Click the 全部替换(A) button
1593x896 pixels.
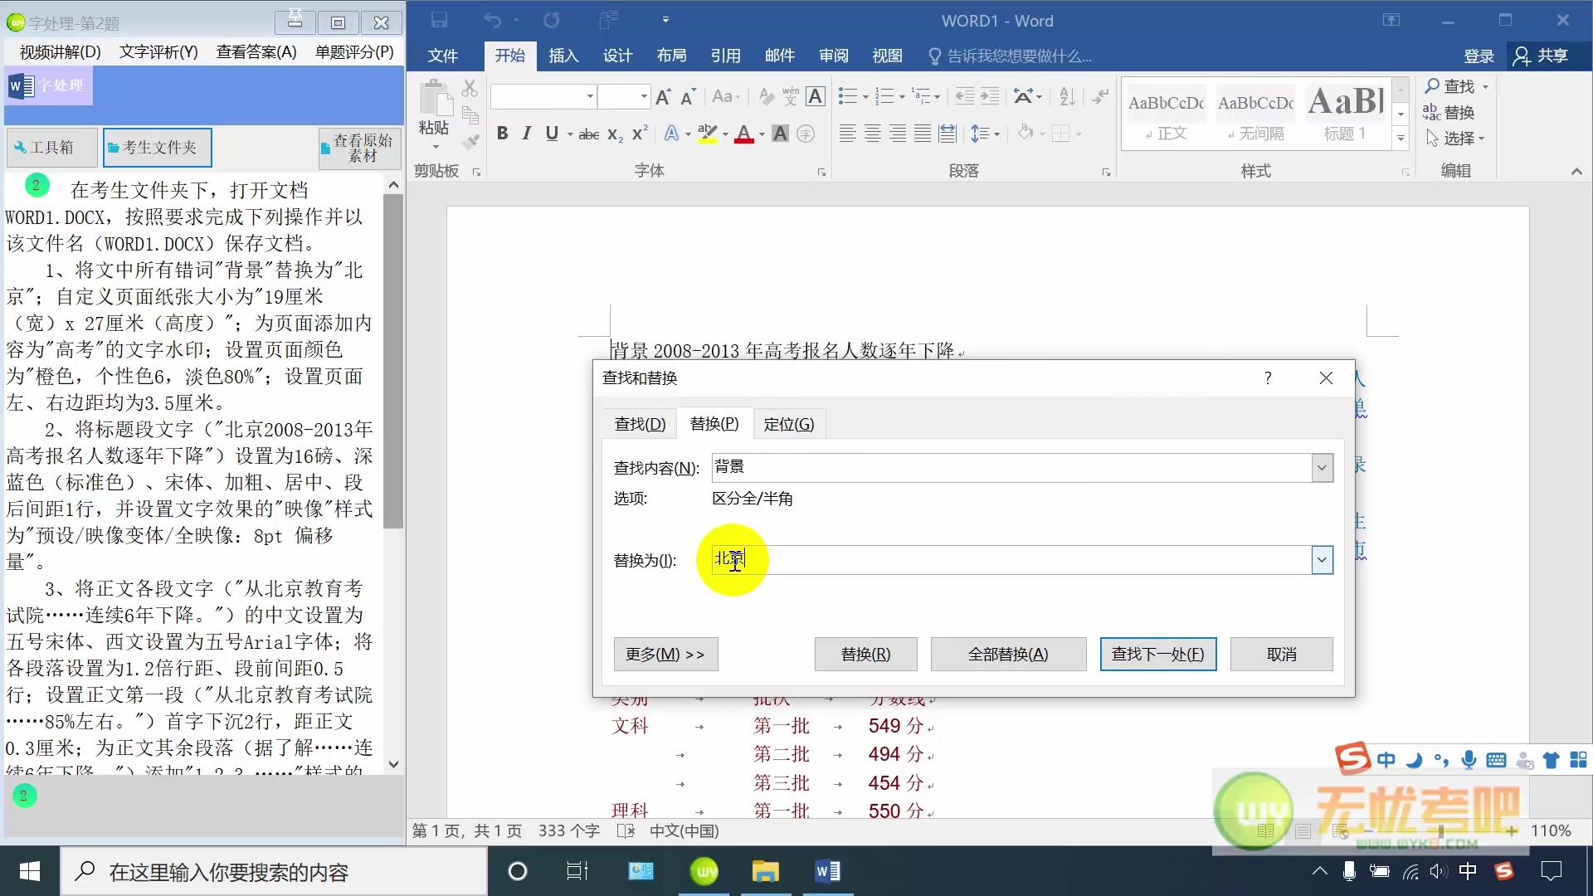[x=1008, y=654]
